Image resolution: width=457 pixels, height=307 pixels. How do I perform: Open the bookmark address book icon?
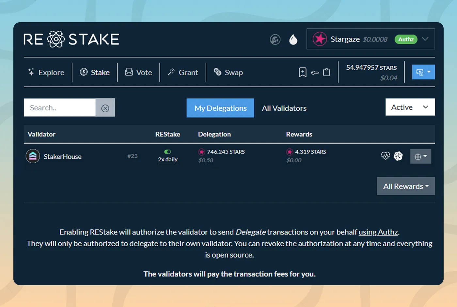pos(303,72)
